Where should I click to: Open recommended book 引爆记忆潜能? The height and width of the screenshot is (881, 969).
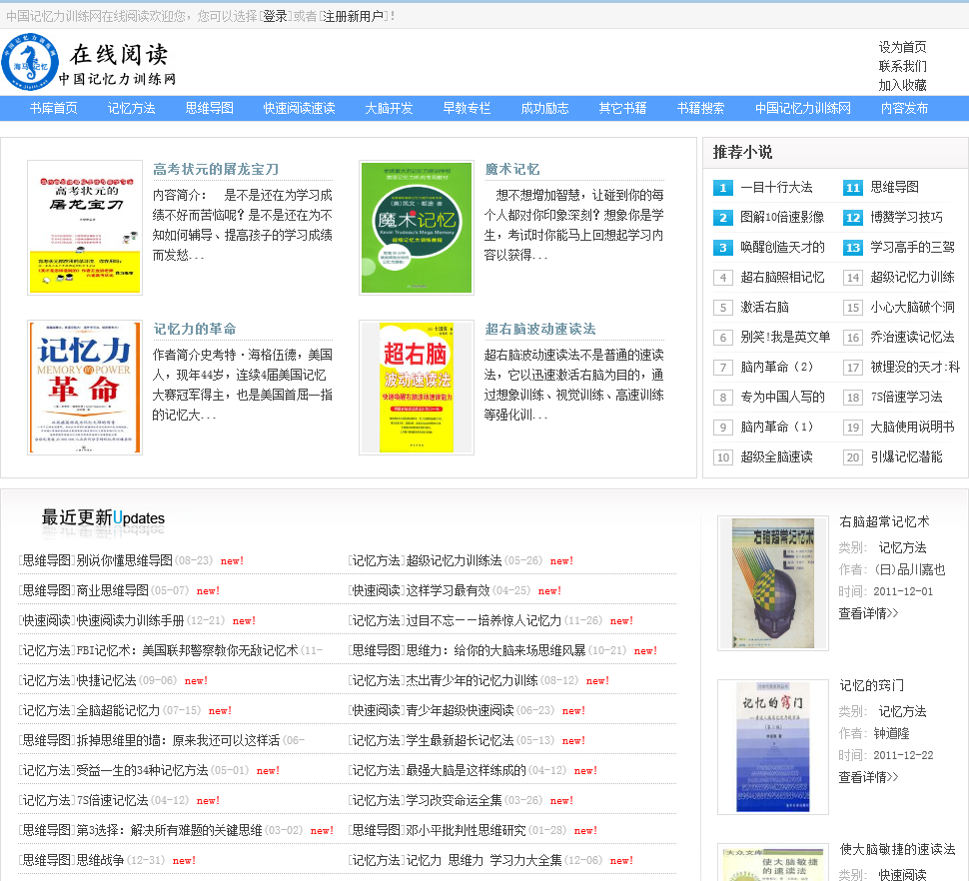click(x=906, y=456)
